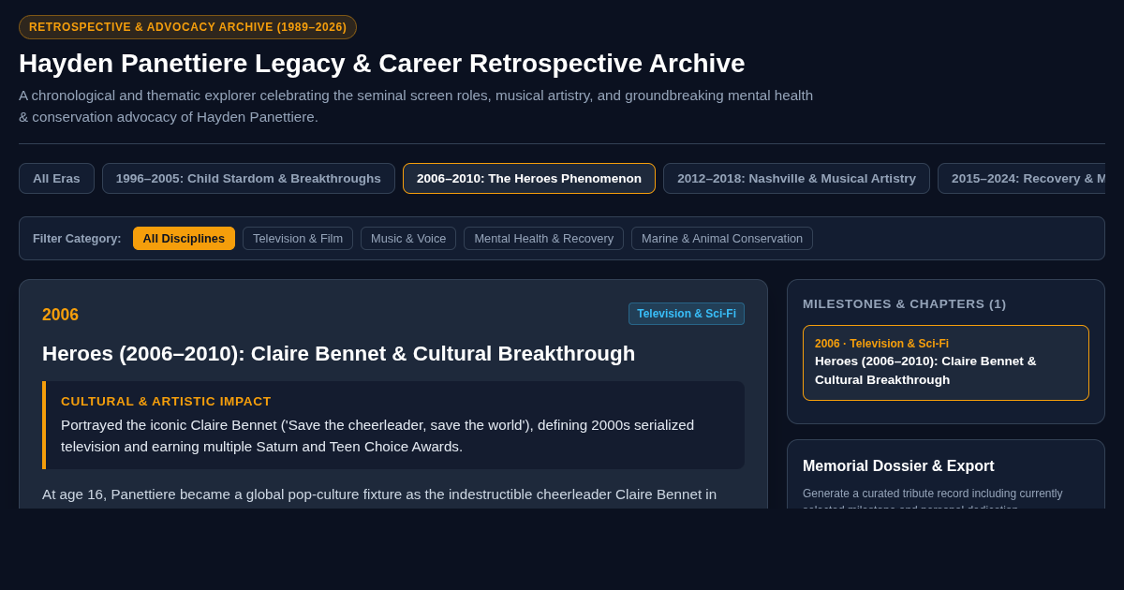Viewport: 1124px width, 590px height.
Task: Click the 'At age 16, Panettiere' paragraph
Action: point(379,494)
